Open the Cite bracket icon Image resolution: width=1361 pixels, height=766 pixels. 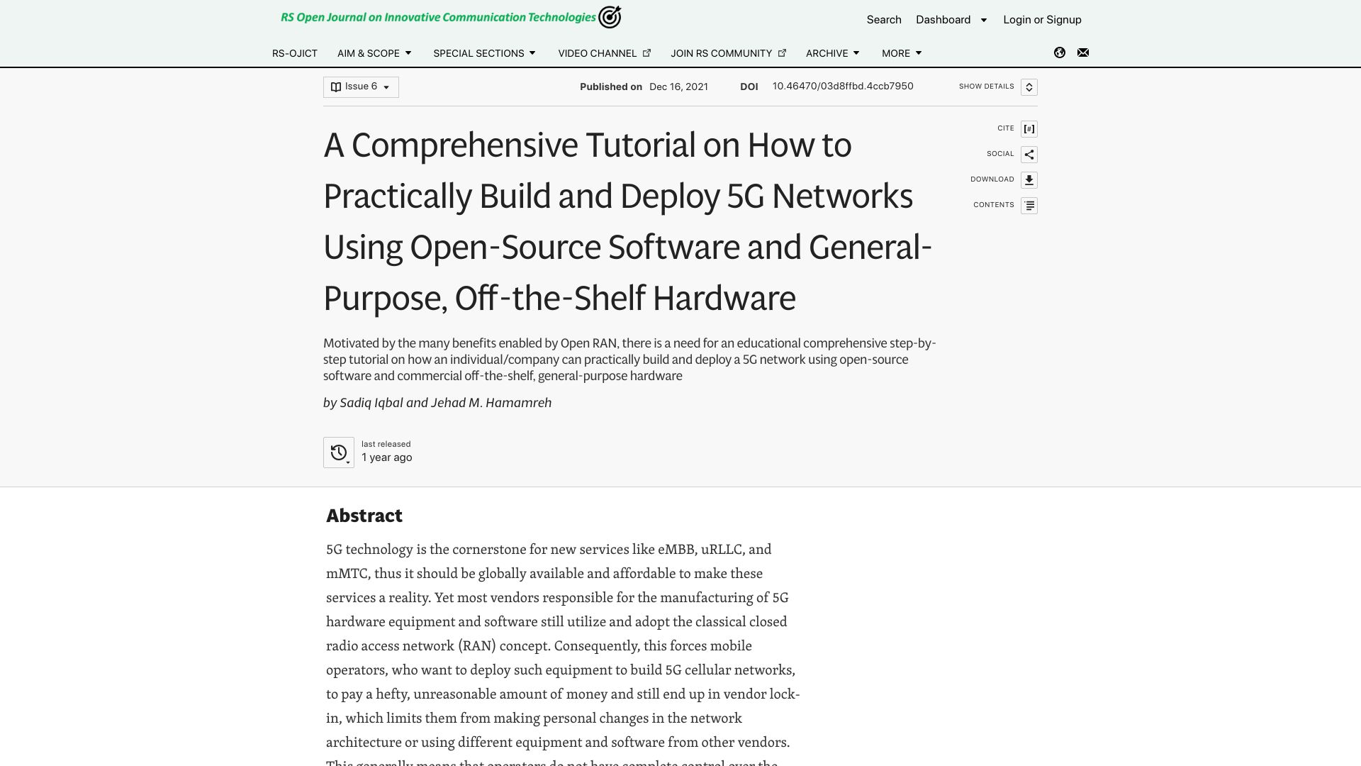tap(1029, 129)
